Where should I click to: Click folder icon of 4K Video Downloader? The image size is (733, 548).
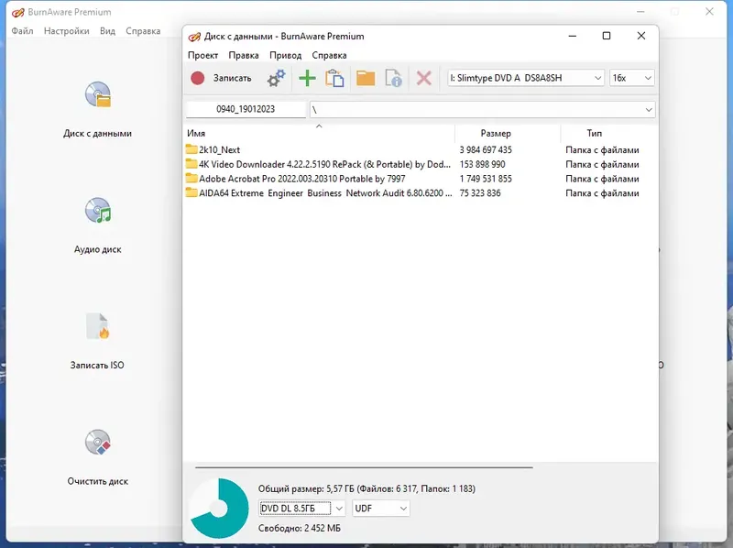[191, 164]
